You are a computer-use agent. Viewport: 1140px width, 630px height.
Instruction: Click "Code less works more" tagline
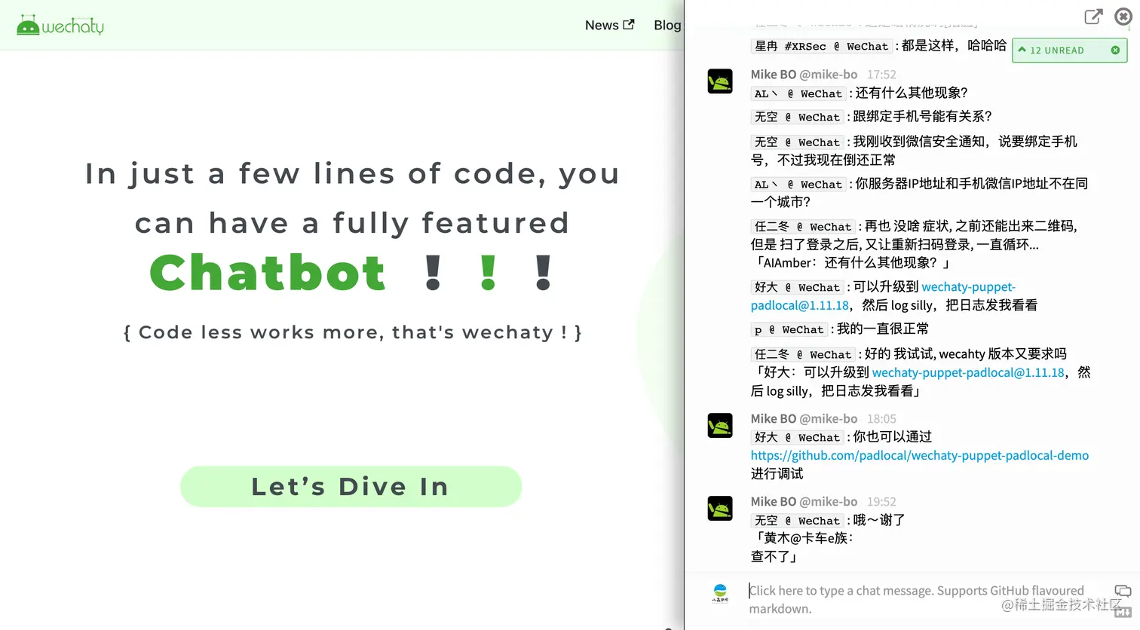[352, 332]
